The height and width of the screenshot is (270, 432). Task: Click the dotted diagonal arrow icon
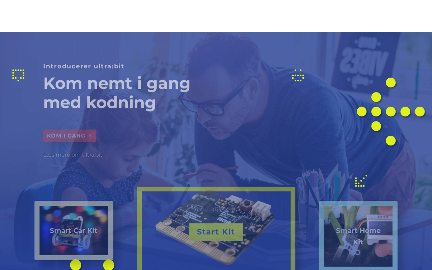361,181
